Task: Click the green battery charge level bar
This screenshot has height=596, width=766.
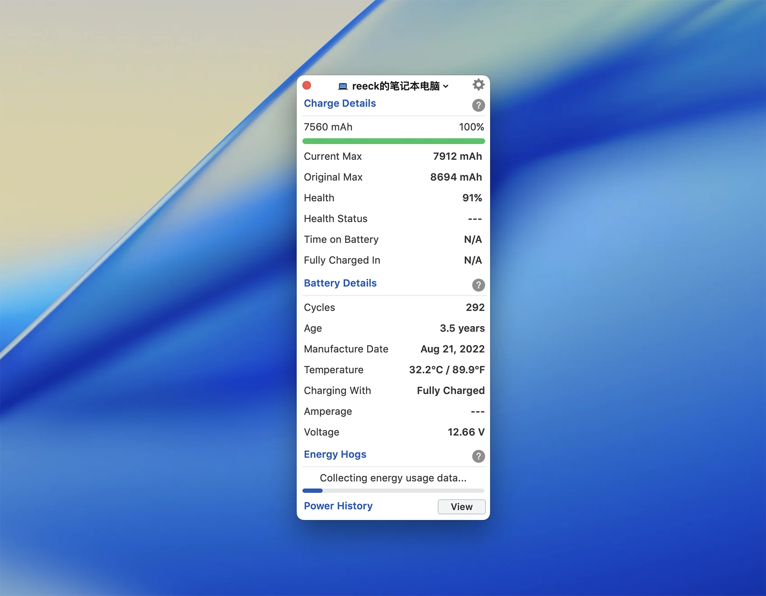Action: (393, 141)
